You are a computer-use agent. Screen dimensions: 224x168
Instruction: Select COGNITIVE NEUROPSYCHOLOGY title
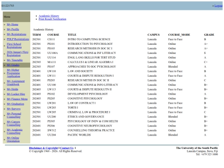point(90,126)
